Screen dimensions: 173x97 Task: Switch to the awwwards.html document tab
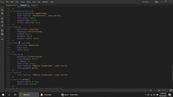11,5
